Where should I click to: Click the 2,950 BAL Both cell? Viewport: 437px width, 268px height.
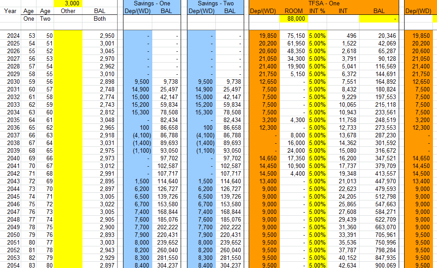tap(100, 36)
